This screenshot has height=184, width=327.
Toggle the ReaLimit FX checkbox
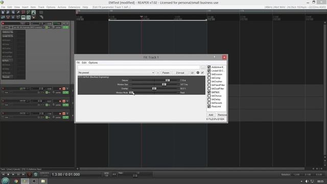tap(209, 106)
